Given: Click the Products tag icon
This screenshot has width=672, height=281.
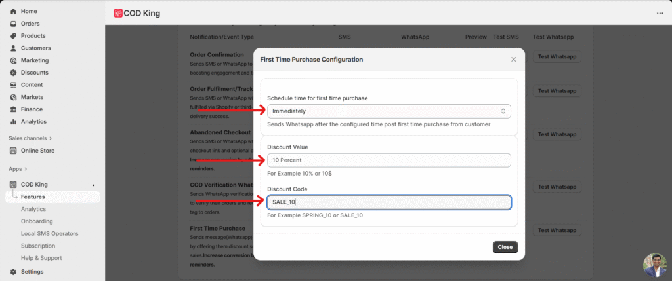Looking at the screenshot, I should [13, 36].
